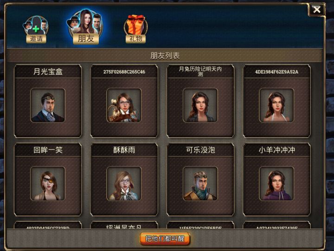
Task: Select 小羊冲冲冲 purple hoodie avatar
Action: point(276,184)
